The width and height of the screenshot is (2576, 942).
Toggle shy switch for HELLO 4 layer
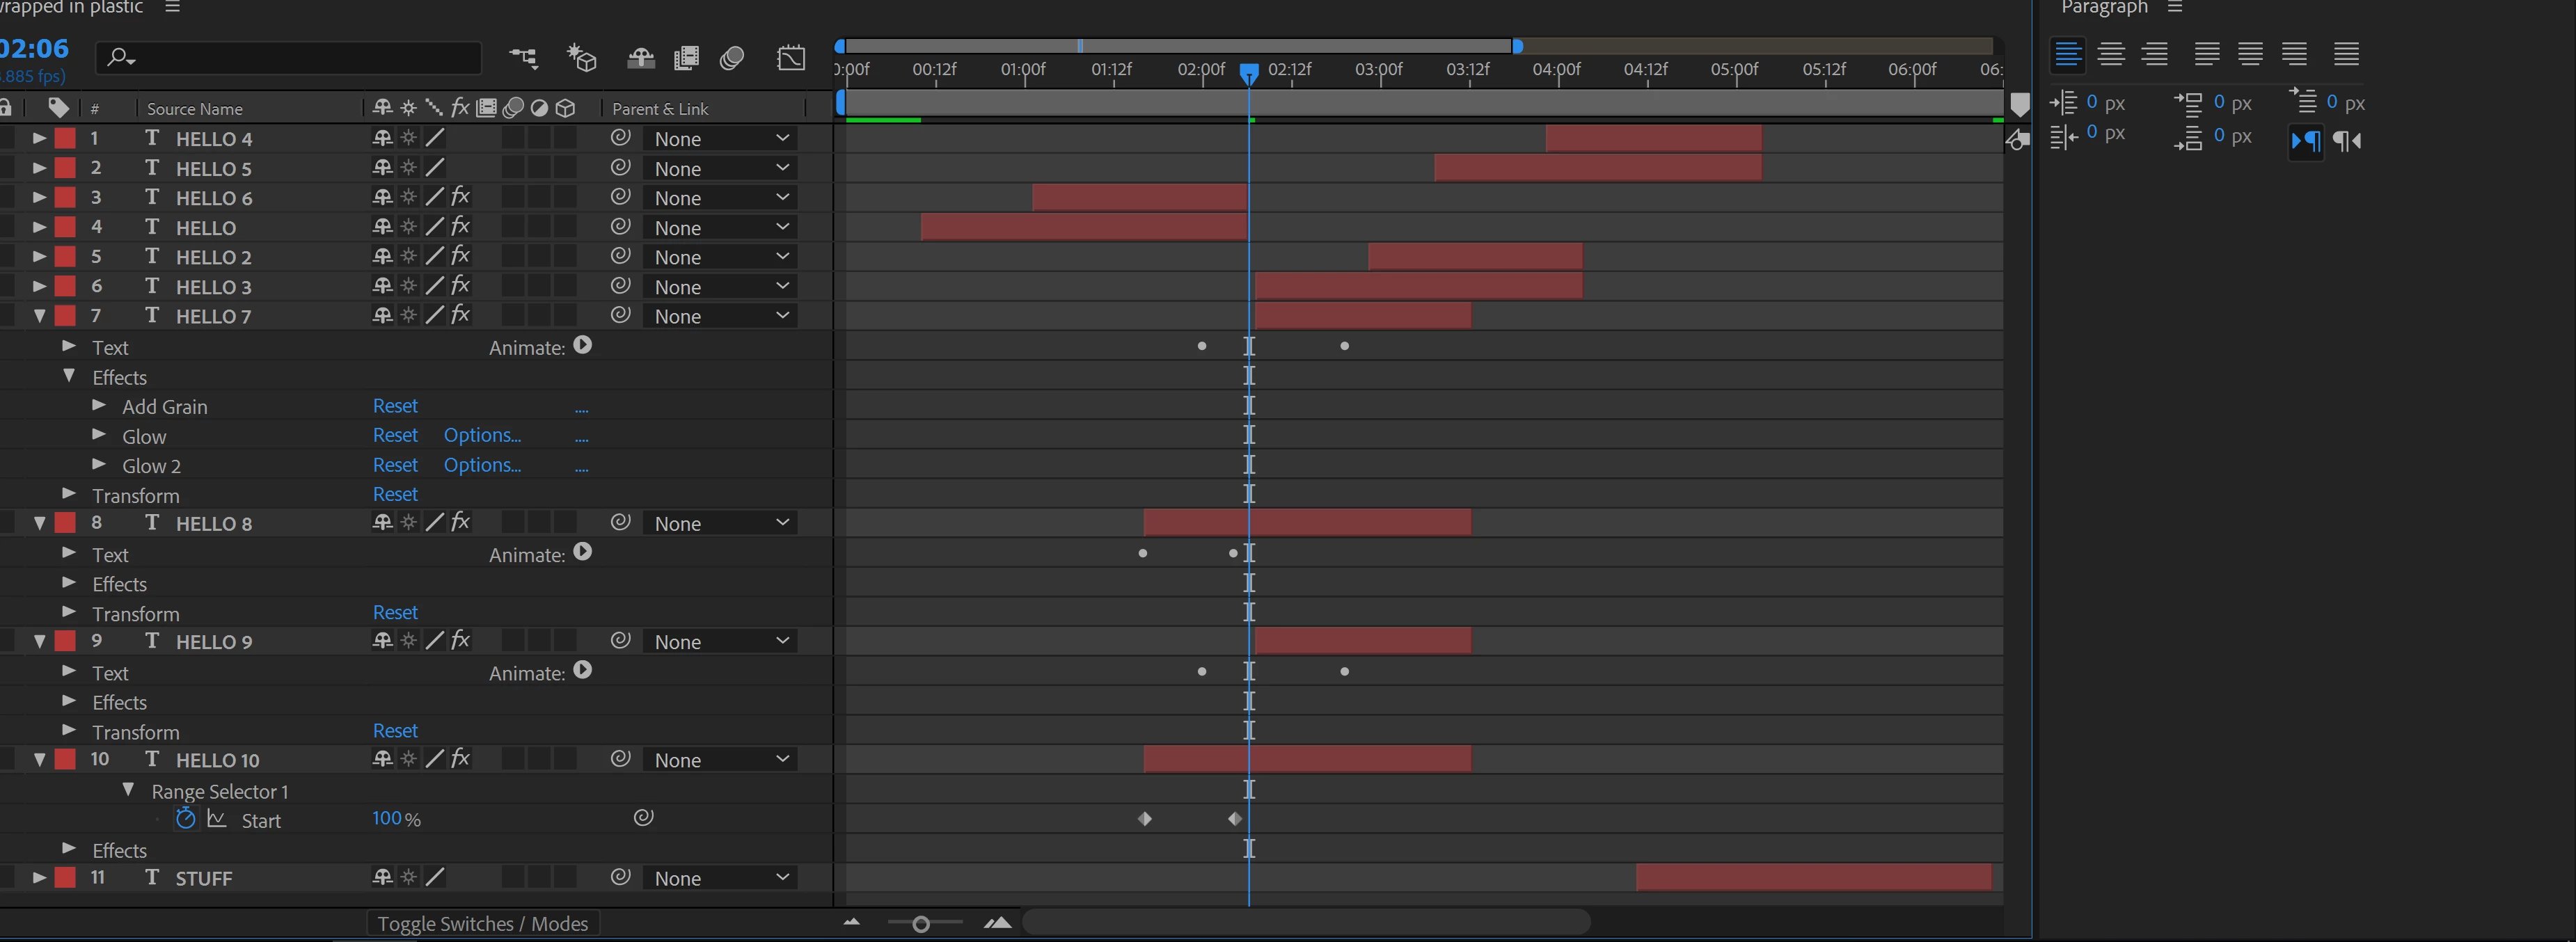pyautogui.click(x=382, y=138)
